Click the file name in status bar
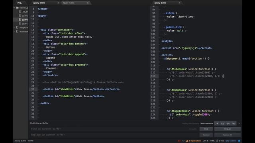Image resolution: width=255 pixels, height=143 pixels. click(20, 141)
